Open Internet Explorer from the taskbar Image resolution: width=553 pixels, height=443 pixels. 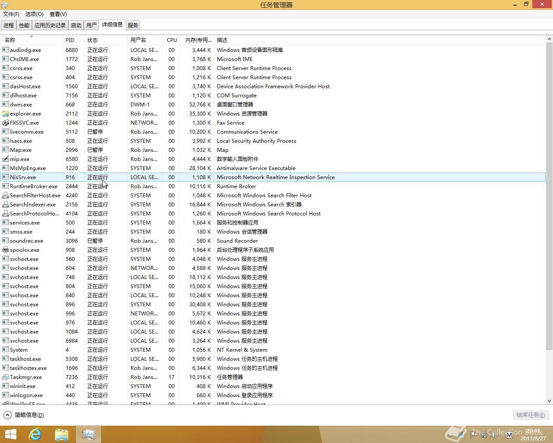(35, 434)
